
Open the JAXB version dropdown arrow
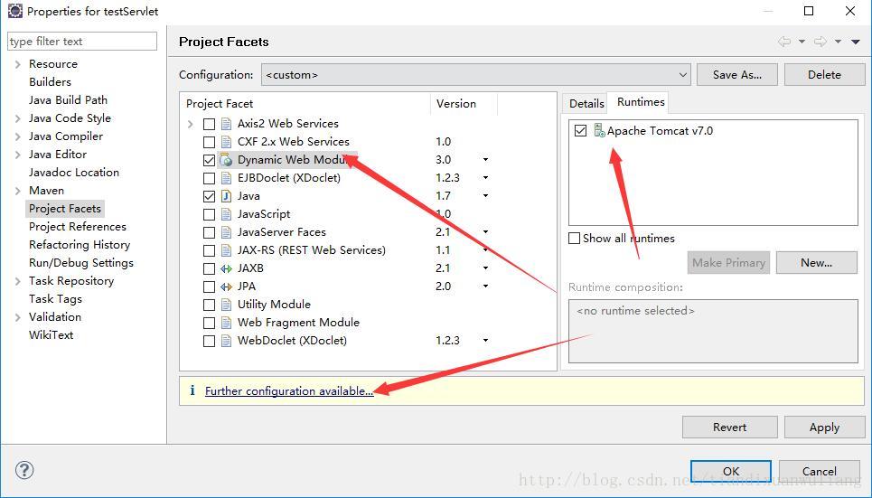(485, 268)
